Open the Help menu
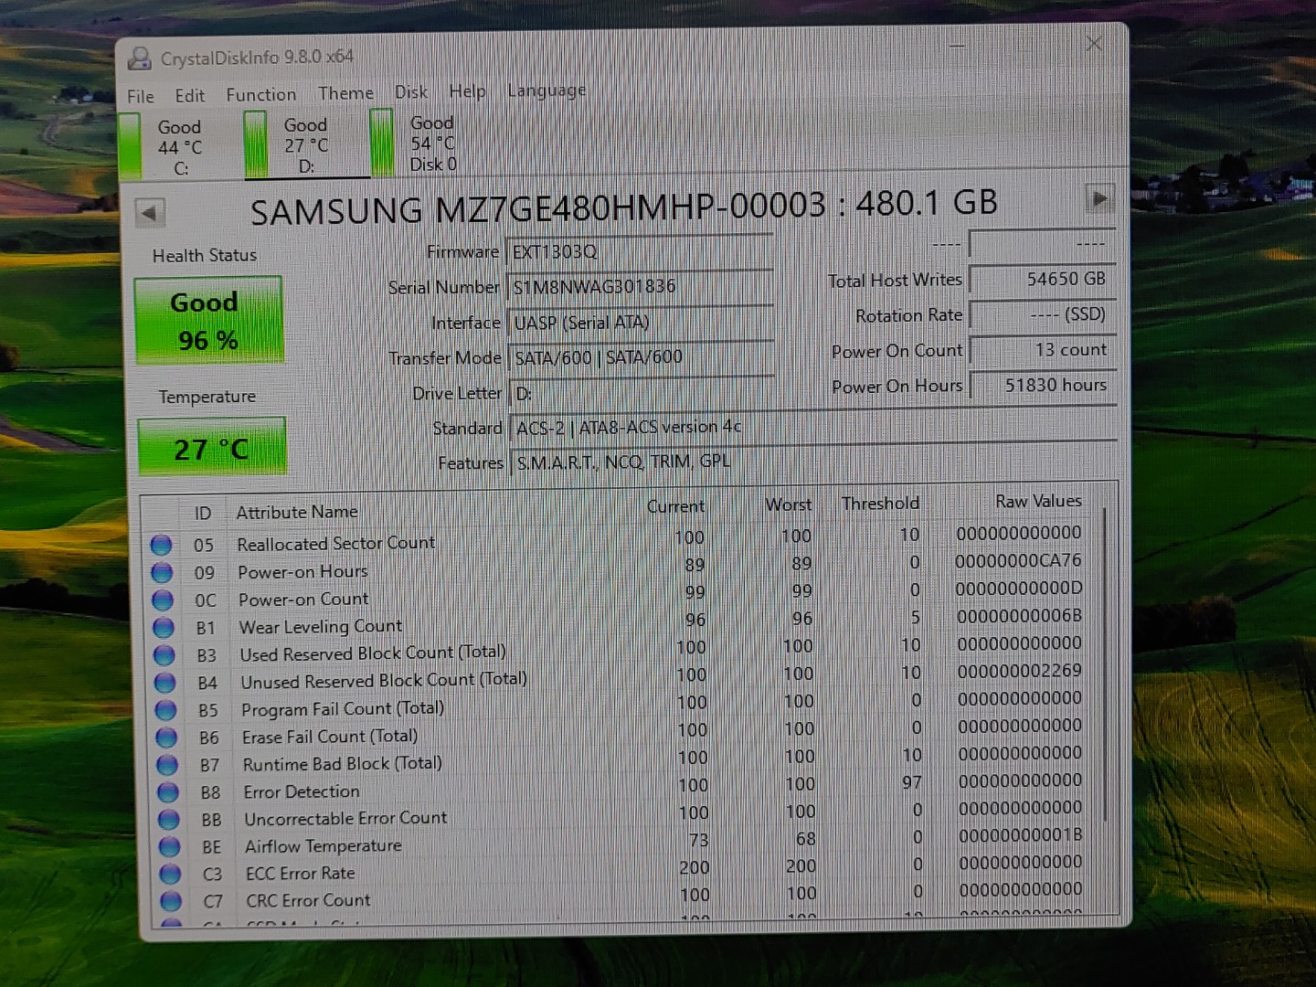 pos(467,91)
